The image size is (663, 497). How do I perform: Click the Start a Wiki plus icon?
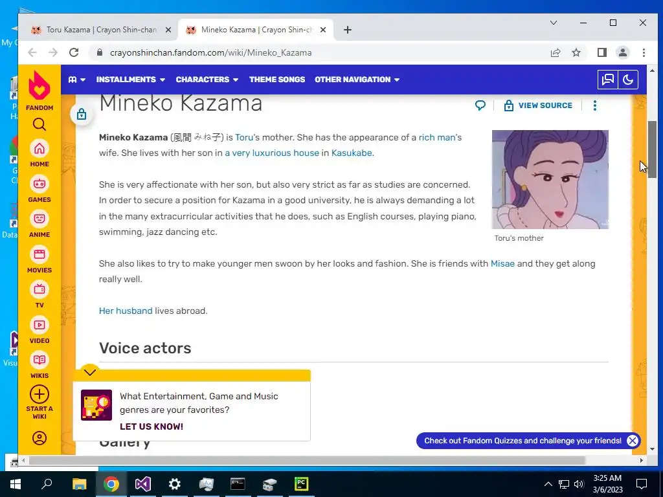pos(39,395)
